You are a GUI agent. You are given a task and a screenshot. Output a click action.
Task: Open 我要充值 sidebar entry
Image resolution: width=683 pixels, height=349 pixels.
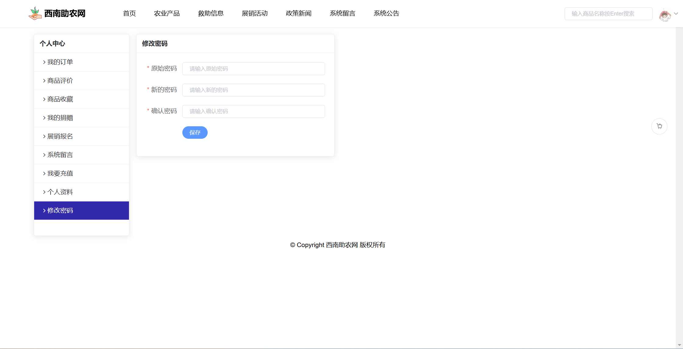[x=60, y=173]
